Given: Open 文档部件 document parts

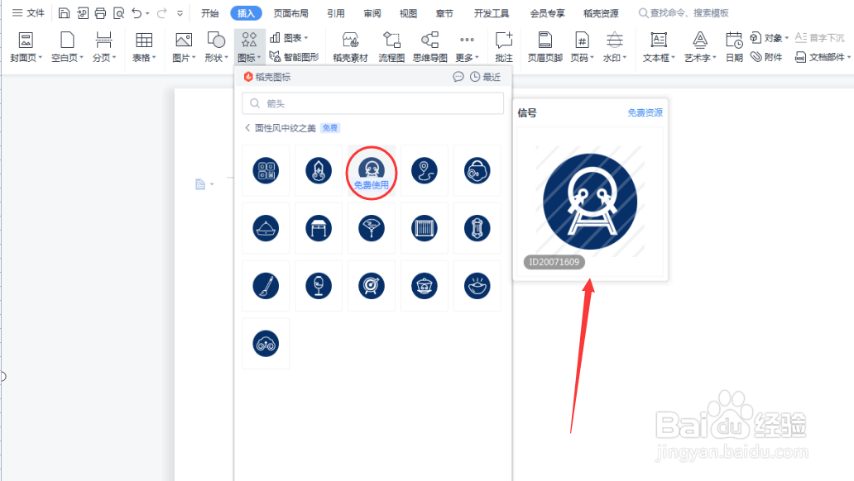Looking at the screenshot, I should [x=823, y=56].
